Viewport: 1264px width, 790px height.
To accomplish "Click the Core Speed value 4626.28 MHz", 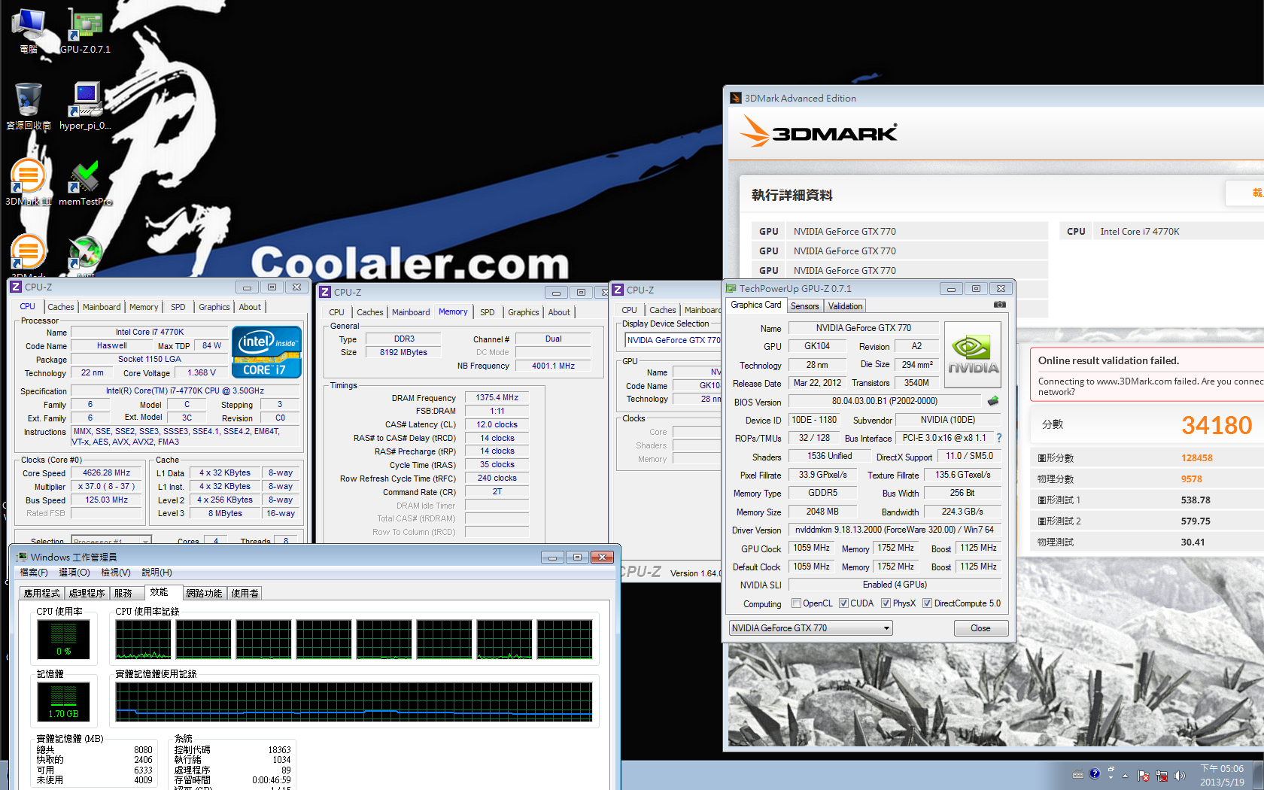I will click(x=106, y=473).
